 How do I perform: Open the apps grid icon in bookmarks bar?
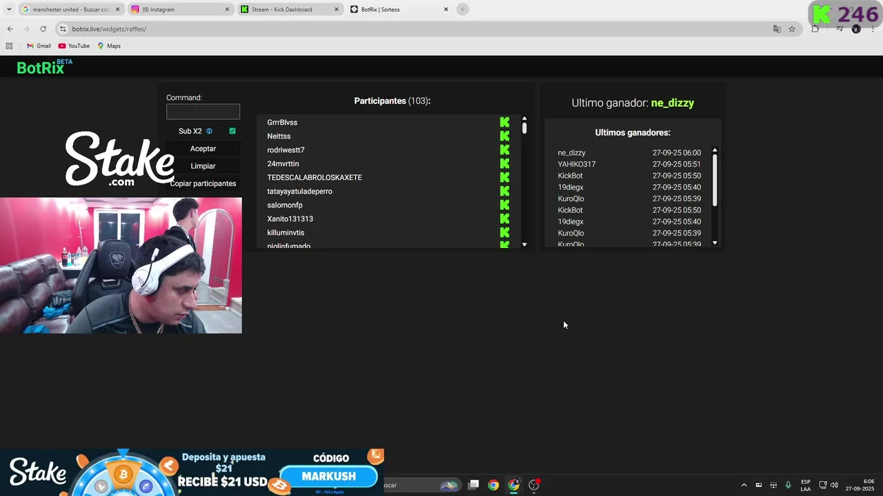tap(9, 46)
